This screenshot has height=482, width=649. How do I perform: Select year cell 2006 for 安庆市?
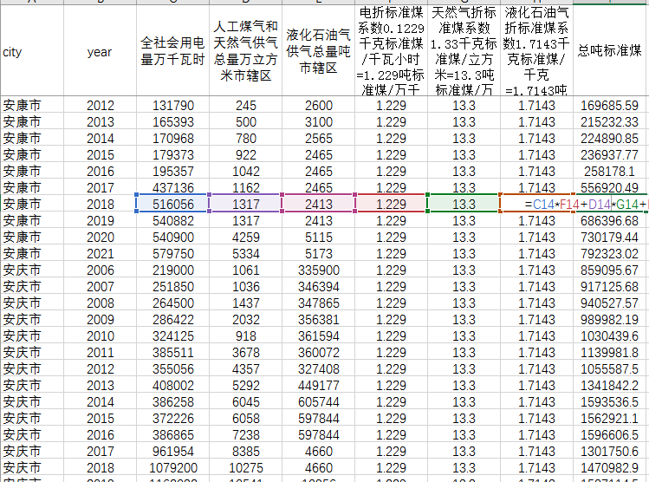(100, 270)
